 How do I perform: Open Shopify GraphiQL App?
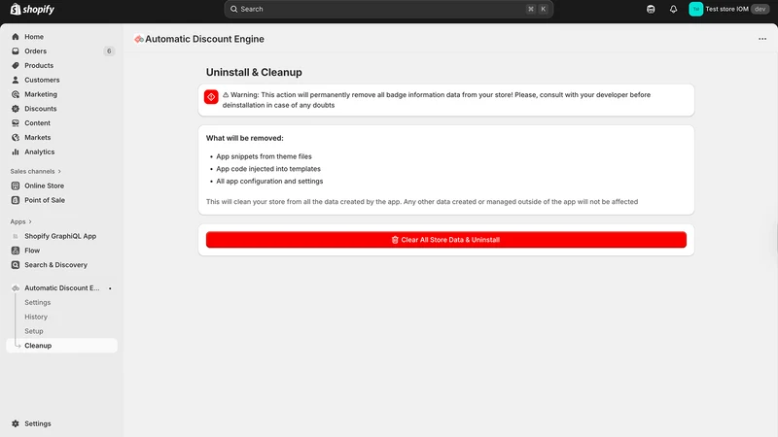click(60, 236)
